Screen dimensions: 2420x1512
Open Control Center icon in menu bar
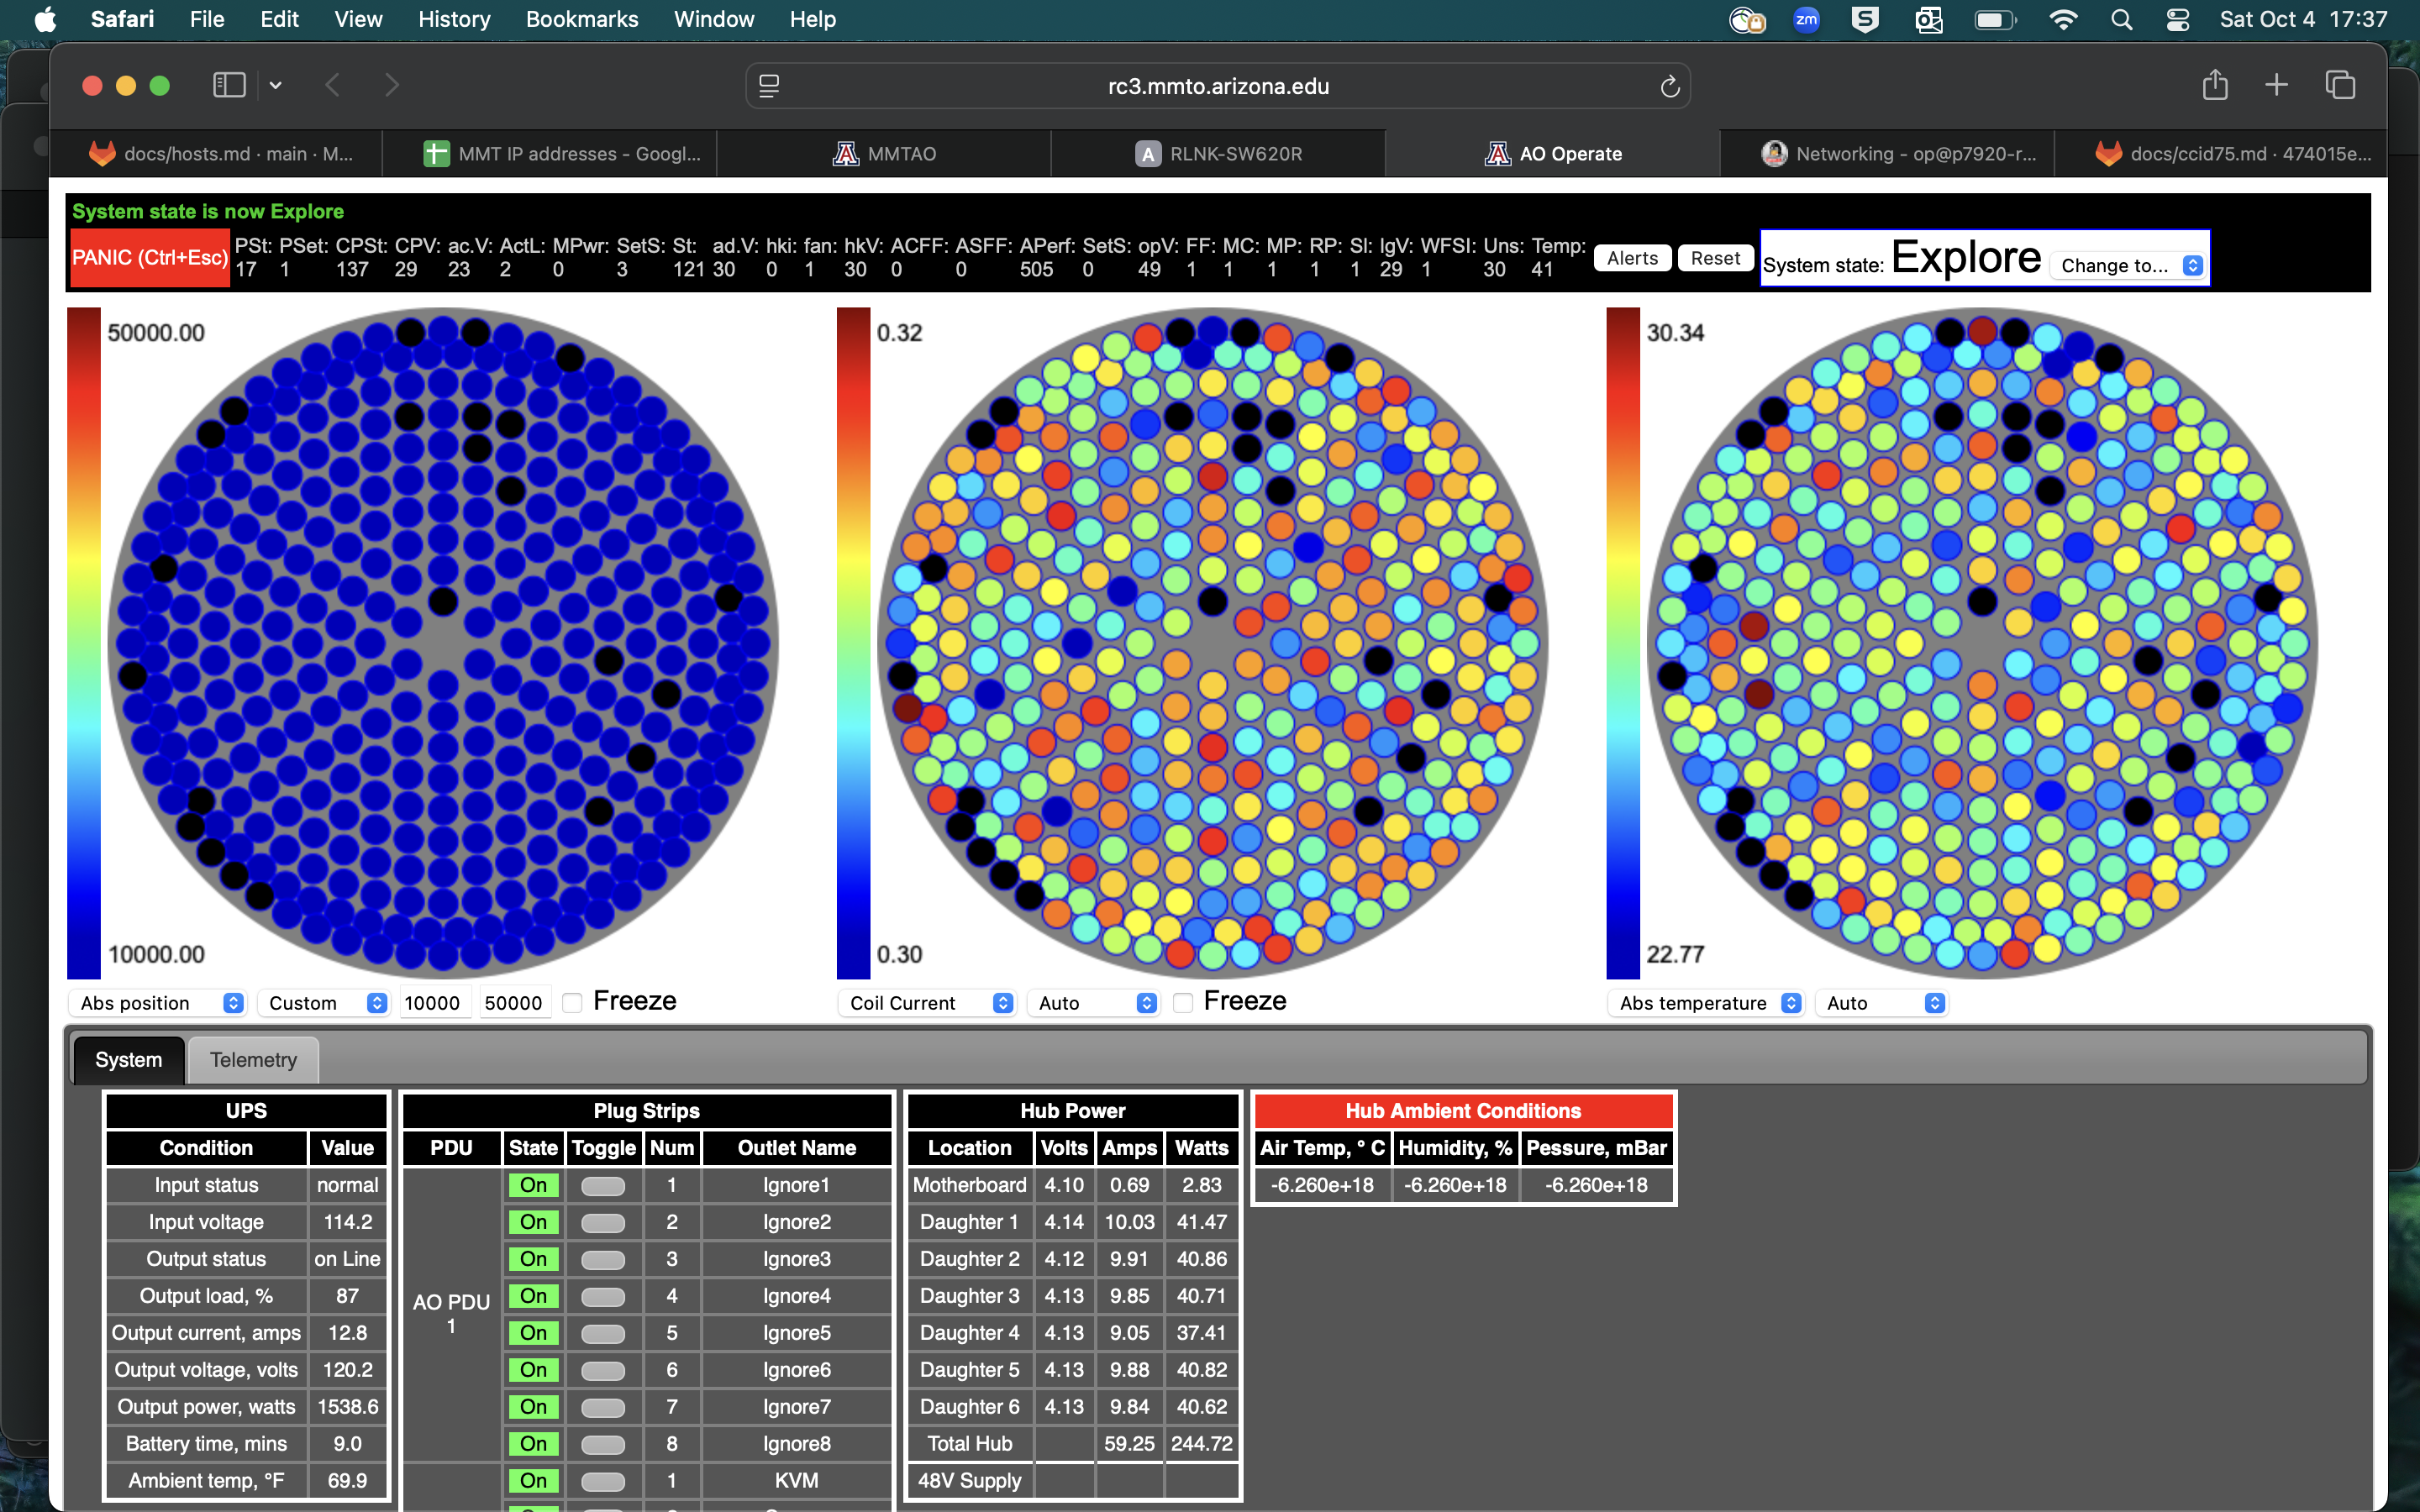coord(2177,19)
